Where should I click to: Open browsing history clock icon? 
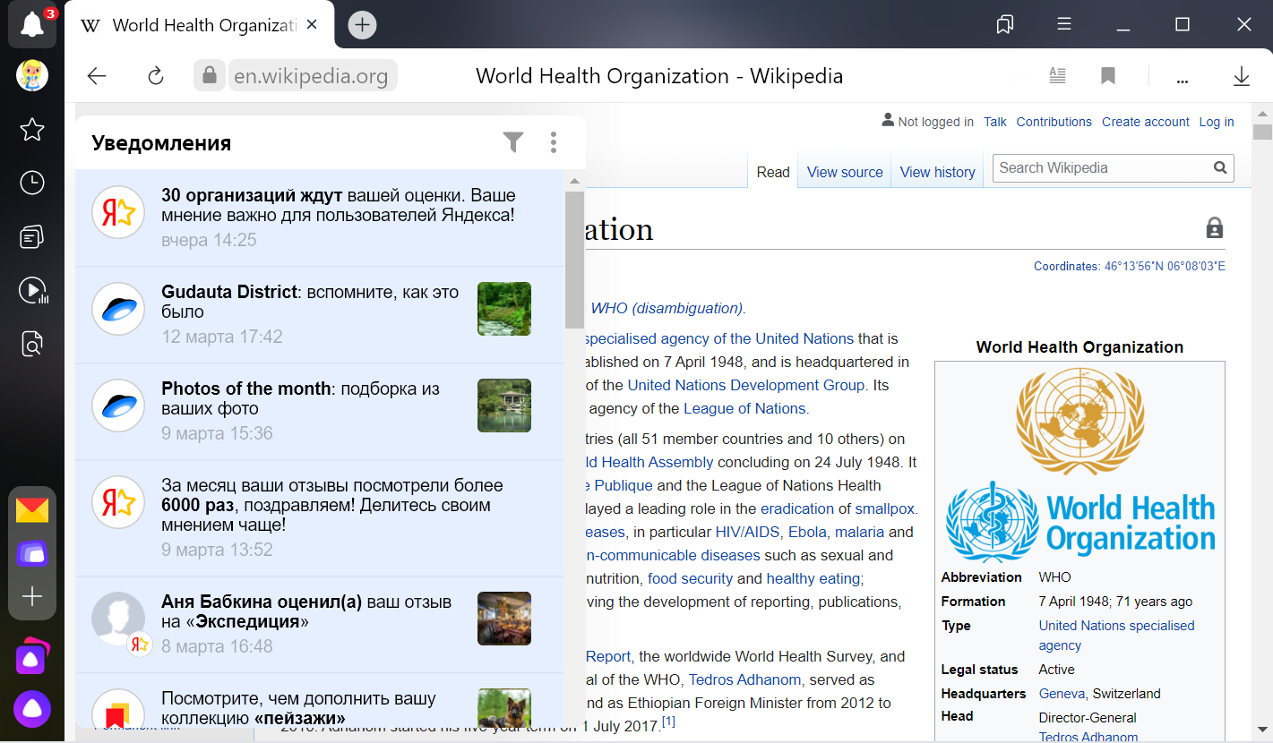coord(32,184)
